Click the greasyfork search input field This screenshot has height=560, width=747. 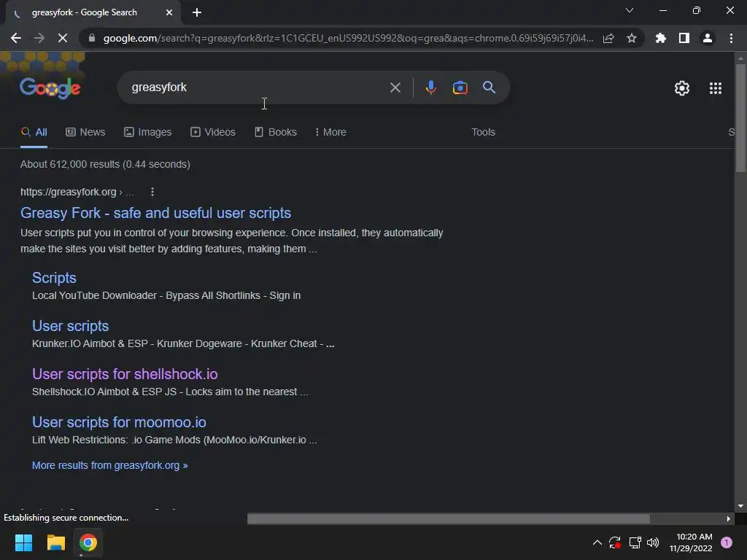(x=258, y=87)
